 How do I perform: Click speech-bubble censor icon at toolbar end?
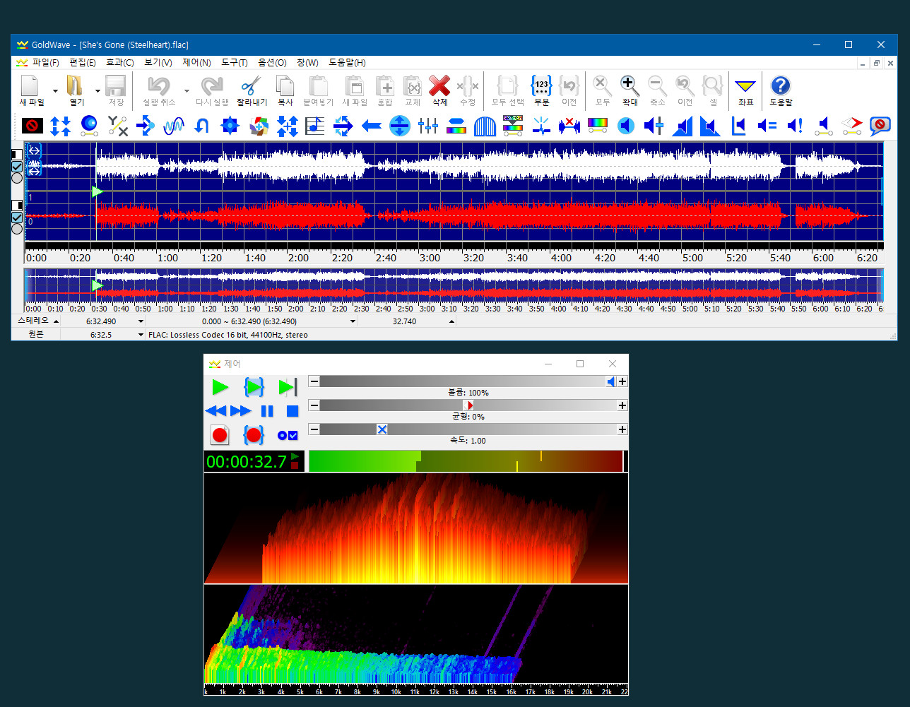click(880, 126)
